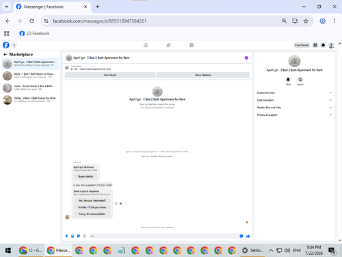
Task: Go back using Marketplace back arrow
Action: click(x=5, y=54)
